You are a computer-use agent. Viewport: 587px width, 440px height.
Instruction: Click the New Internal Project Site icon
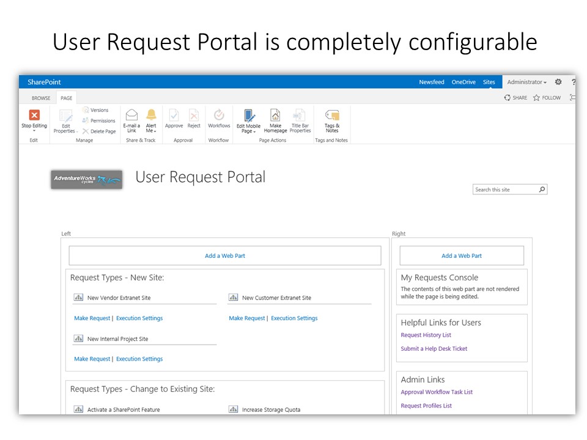pos(78,339)
